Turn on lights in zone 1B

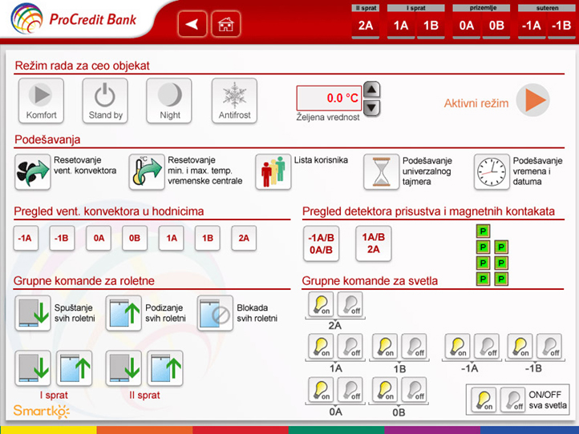tap(385, 346)
